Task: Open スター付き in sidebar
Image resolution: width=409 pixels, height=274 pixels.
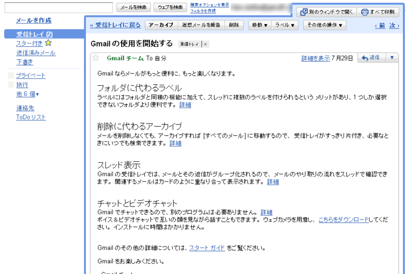Action: (29, 43)
